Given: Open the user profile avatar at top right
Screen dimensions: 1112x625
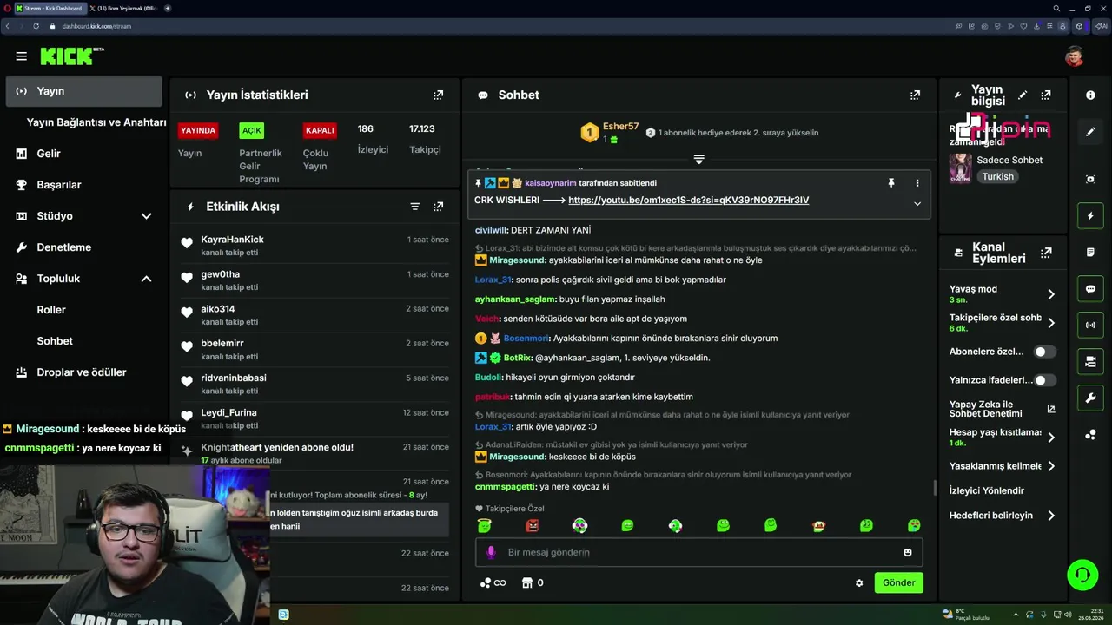Looking at the screenshot, I should (x=1075, y=56).
